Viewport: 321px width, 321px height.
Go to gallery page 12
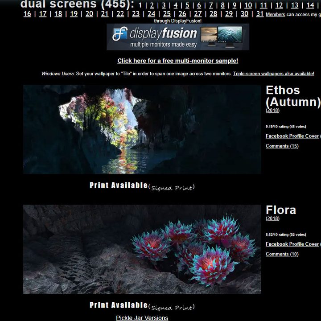coord(279,5)
